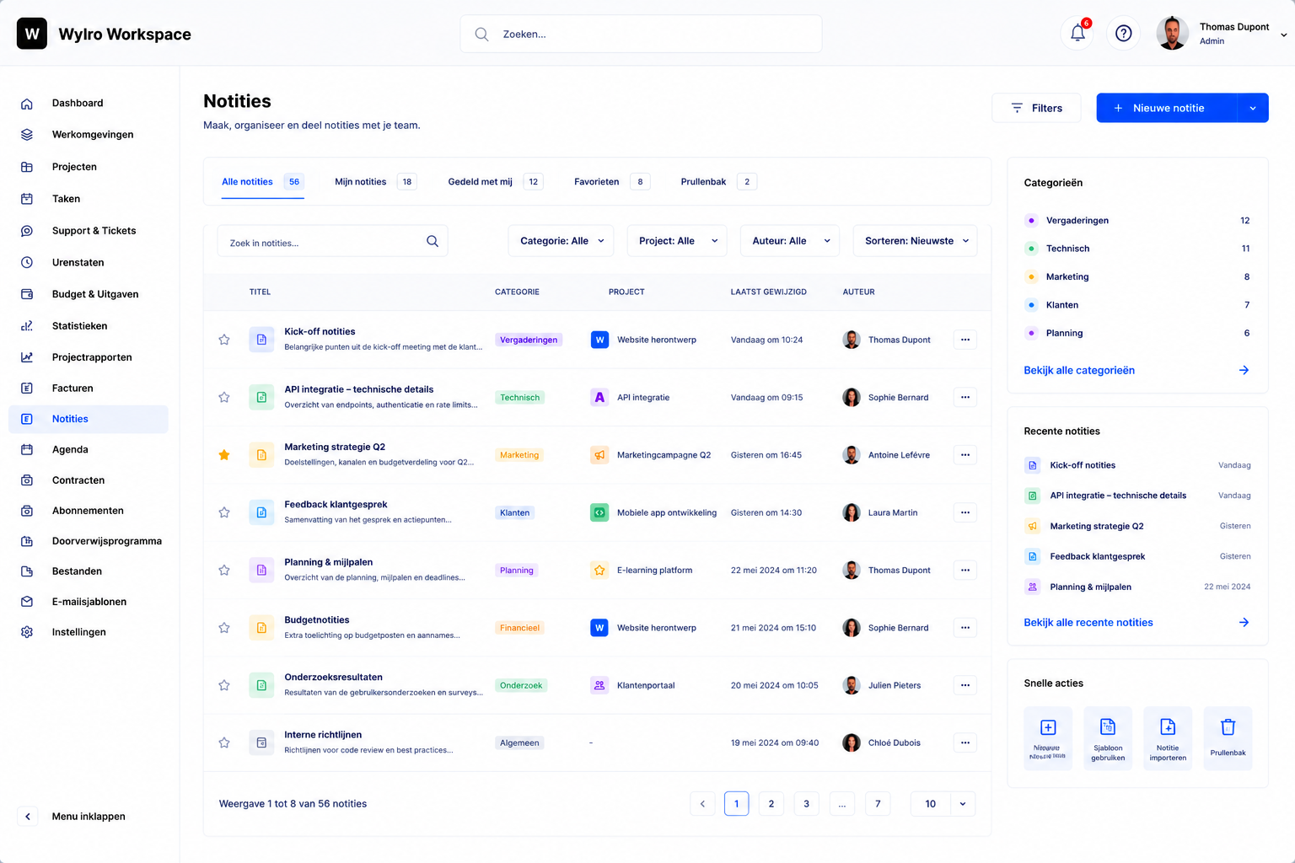Click the Filters button
Image resolution: width=1295 pixels, height=863 pixels.
[x=1036, y=108]
